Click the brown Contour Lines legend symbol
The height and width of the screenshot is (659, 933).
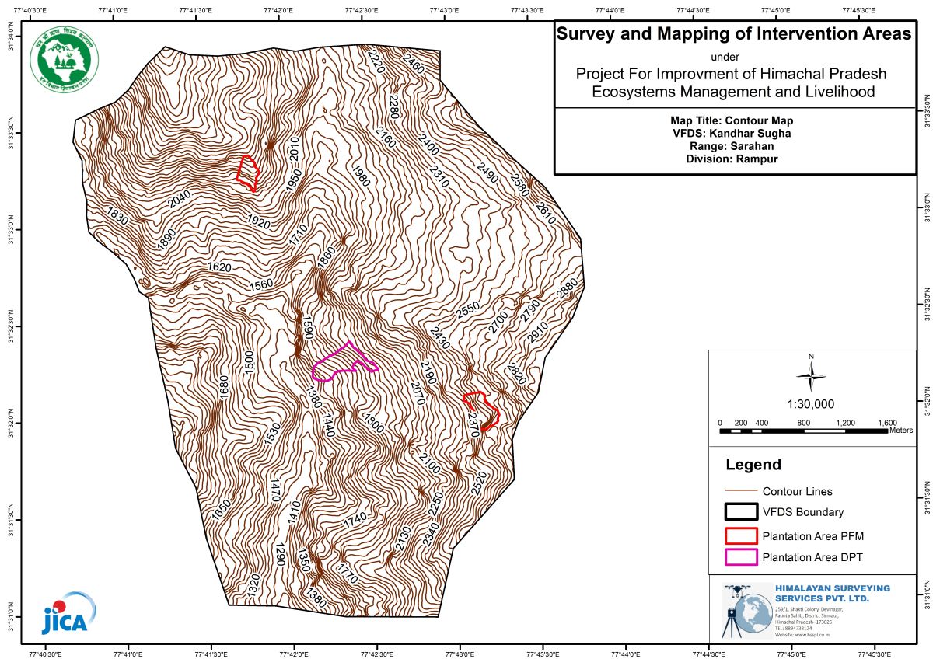point(740,491)
